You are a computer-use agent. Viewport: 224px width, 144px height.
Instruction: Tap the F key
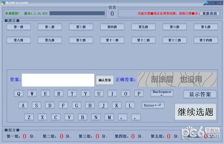[63, 105]
